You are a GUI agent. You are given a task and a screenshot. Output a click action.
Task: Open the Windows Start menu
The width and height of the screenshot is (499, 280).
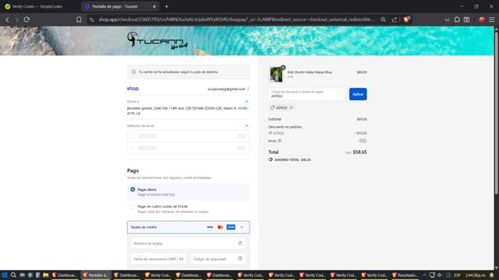tap(5, 275)
